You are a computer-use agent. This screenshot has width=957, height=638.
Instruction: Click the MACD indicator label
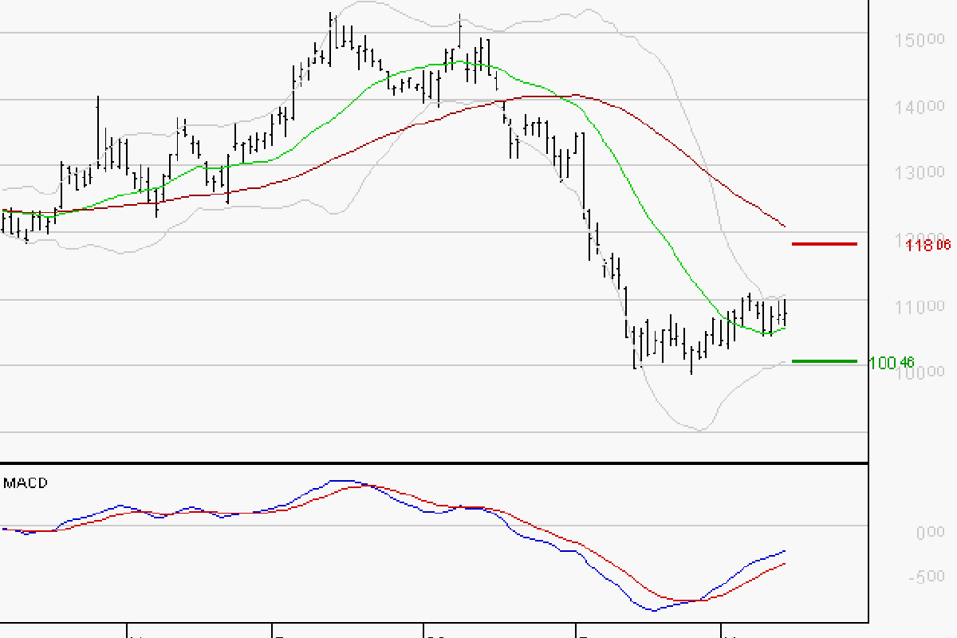point(26,483)
